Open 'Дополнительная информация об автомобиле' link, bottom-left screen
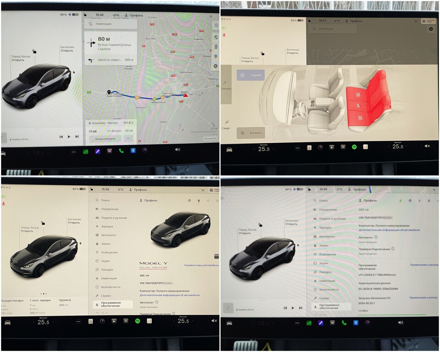The image size is (440, 352). point(170,295)
